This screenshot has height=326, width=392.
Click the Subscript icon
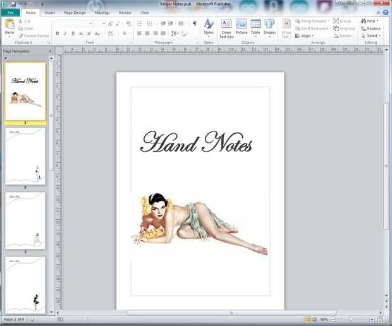click(x=82, y=33)
